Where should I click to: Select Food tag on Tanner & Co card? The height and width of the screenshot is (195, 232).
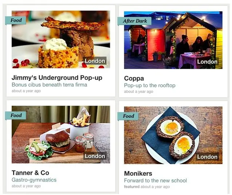click(x=16, y=115)
